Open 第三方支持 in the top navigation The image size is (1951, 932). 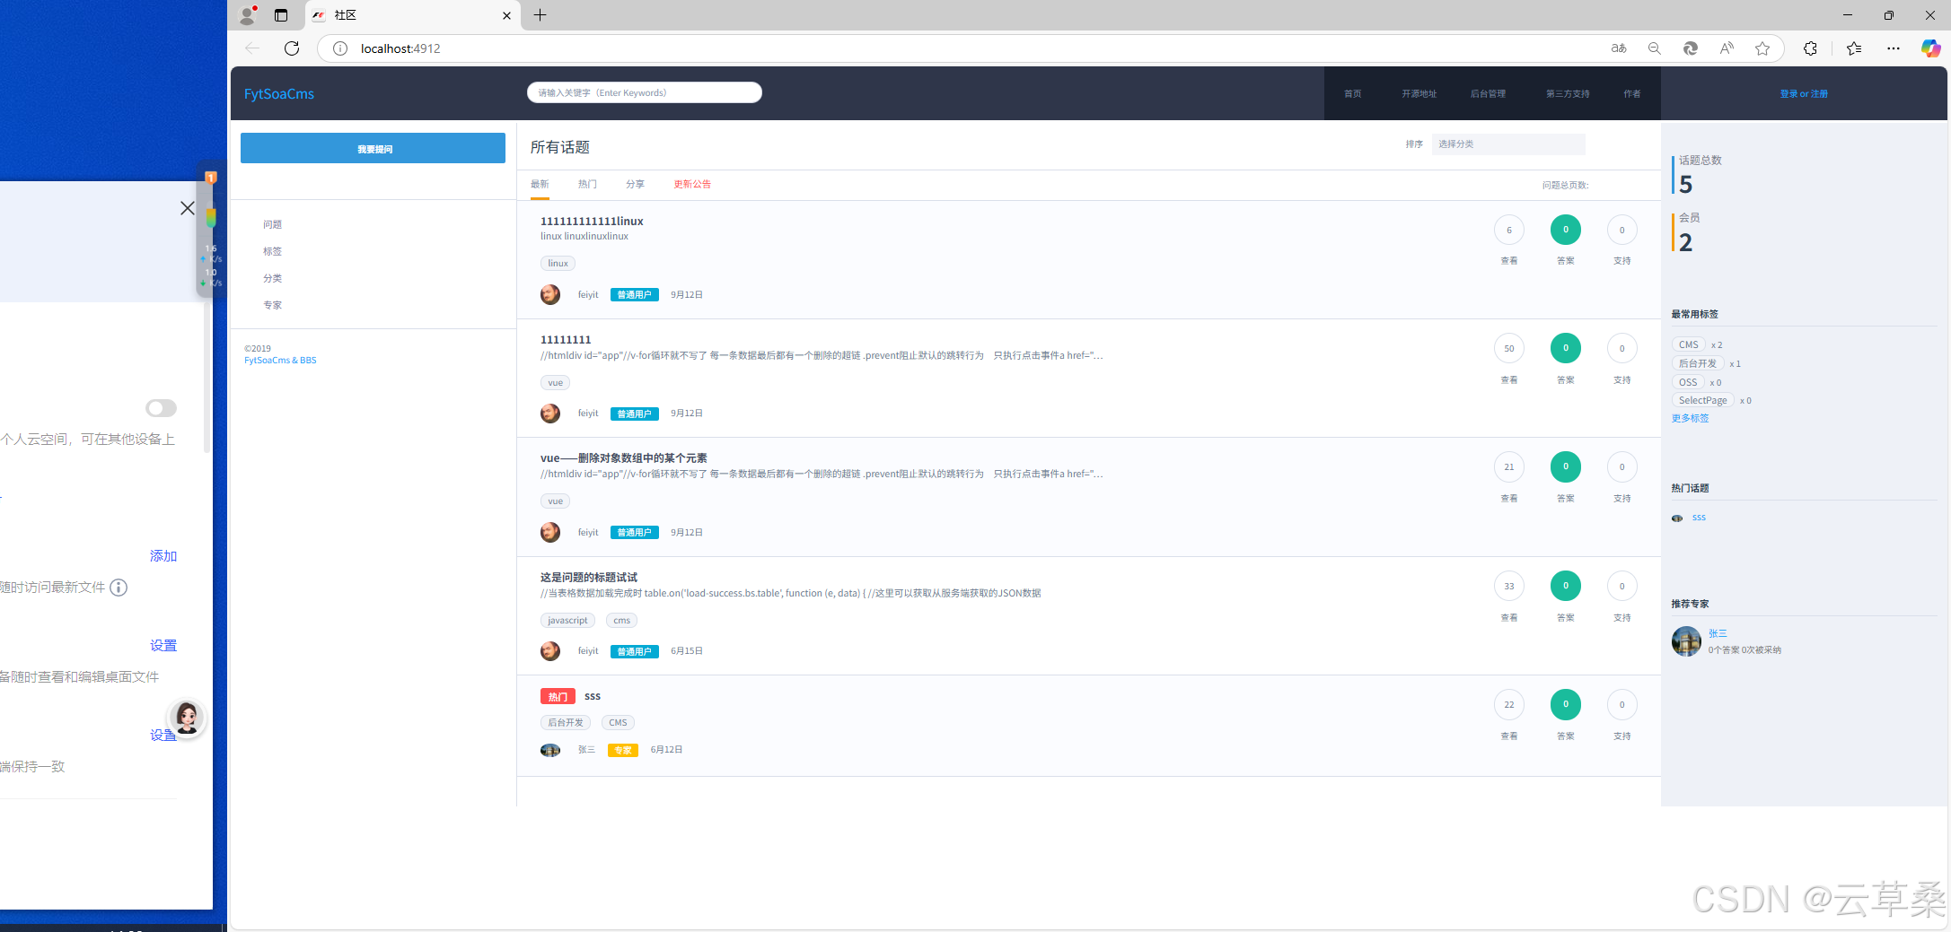click(x=1568, y=94)
